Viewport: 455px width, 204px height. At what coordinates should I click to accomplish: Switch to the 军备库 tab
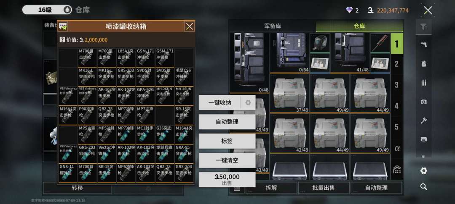click(x=272, y=26)
